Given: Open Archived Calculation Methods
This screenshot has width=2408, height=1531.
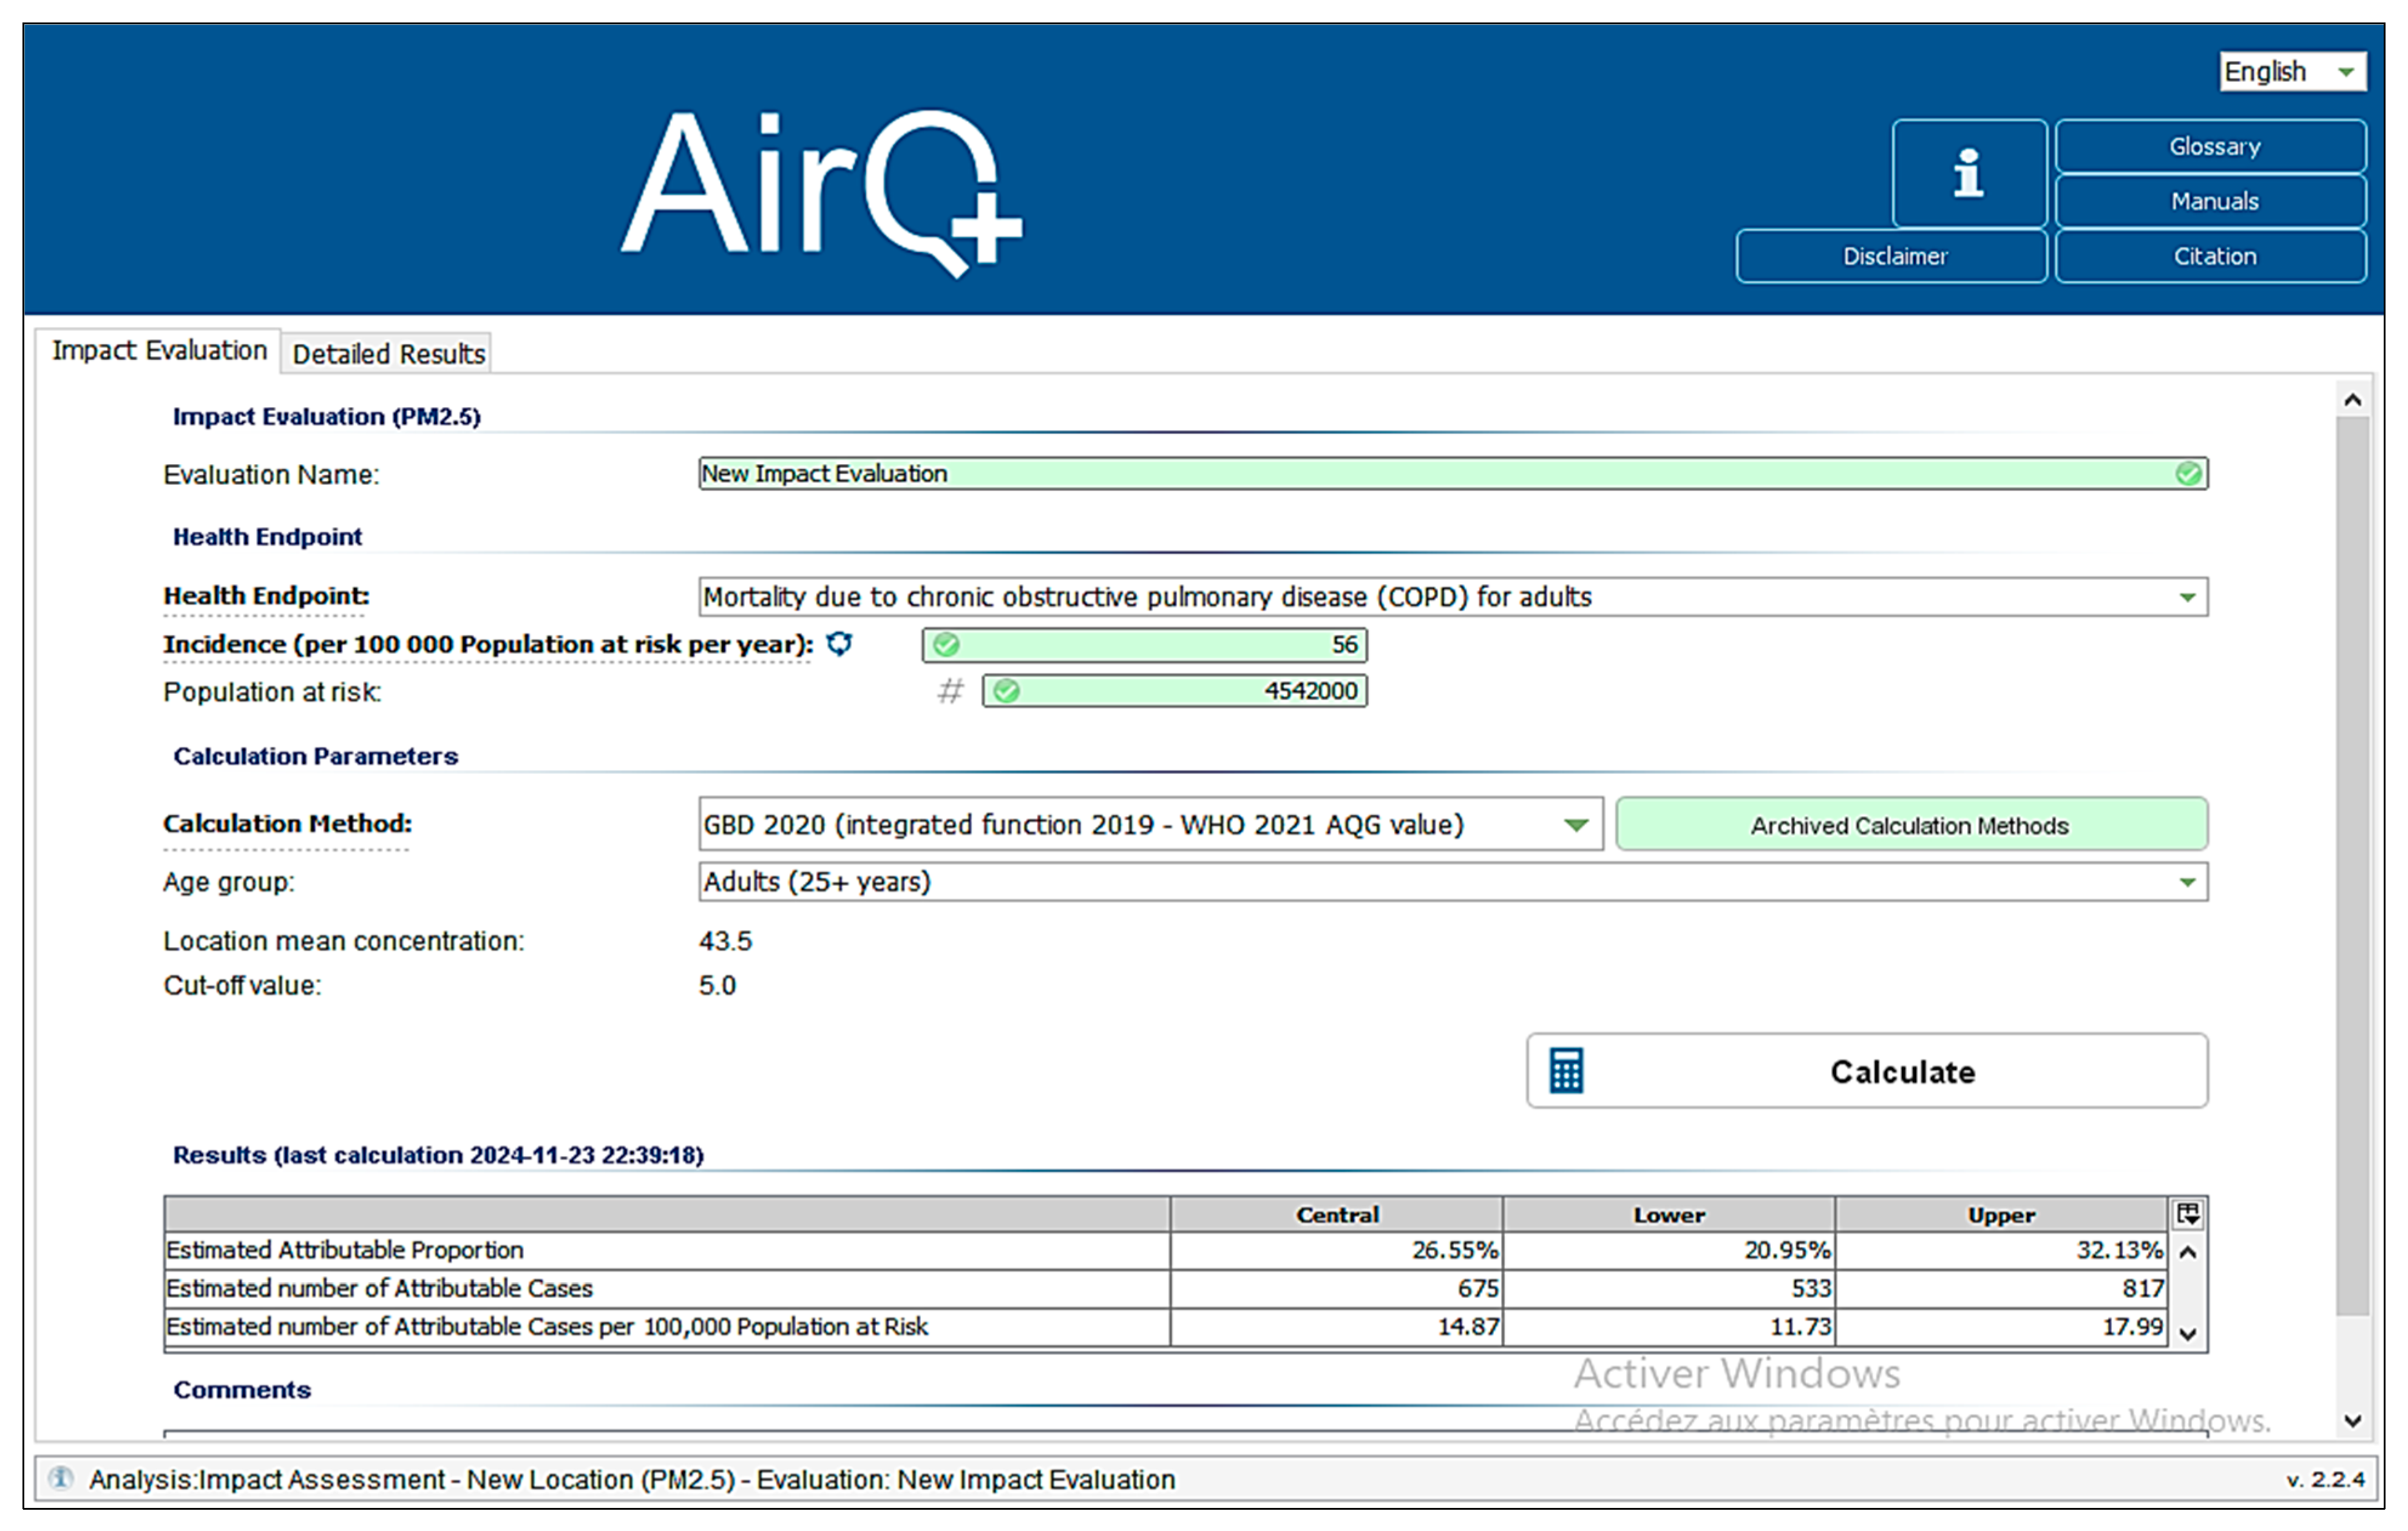Looking at the screenshot, I should pyautogui.click(x=1910, y=825).
